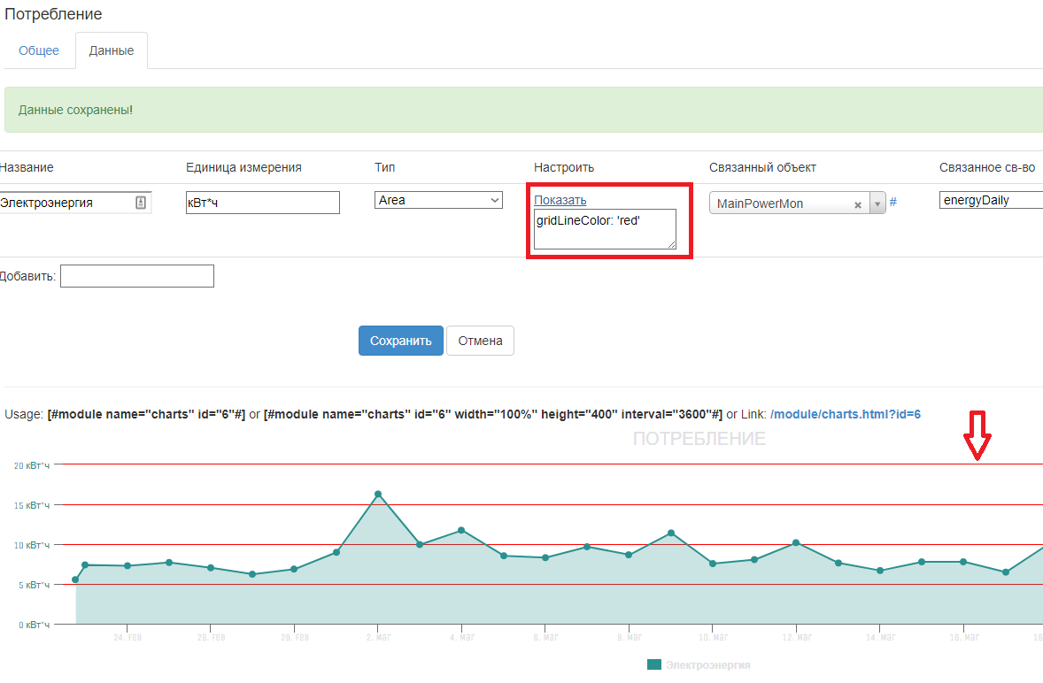Image resolution: width=1043 pixels, height=683 pixels.
Task: Click the # link next to MainPowerMon
Action: (x=892, y=202)
